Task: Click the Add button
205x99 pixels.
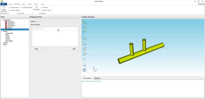Action: point(74,49)
